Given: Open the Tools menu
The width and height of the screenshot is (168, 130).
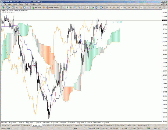Looking at the screenshot, I should click(x=26, y=4).
